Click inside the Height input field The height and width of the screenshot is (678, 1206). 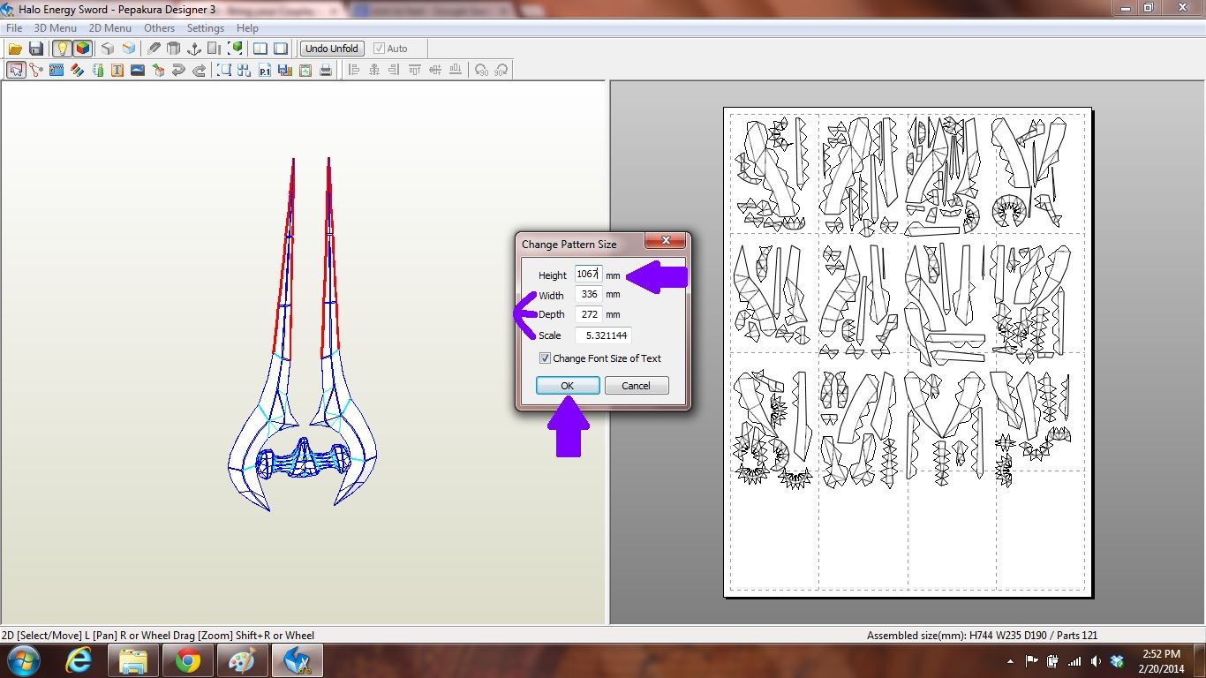tap(587, 275)
